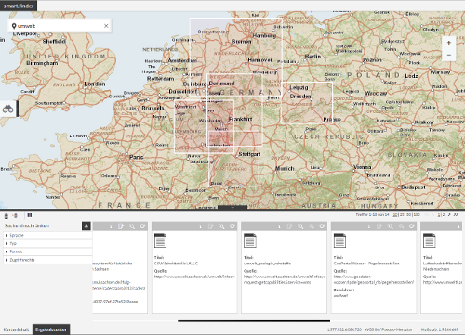Image resolution: width=465 pixels, height=335 pixels.
Task: Expand the Zugriffsrechte filter
Action: (x=48, y=260)
